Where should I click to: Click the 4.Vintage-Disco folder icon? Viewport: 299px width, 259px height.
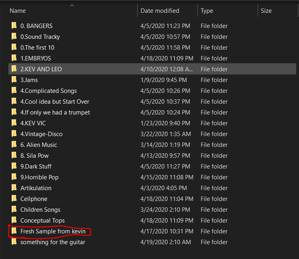[x=14, y=134]
